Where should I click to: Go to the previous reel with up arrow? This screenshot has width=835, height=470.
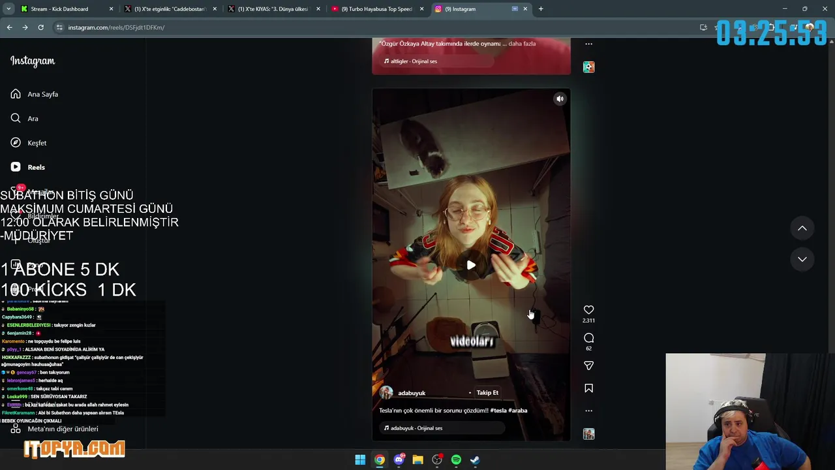802,228
